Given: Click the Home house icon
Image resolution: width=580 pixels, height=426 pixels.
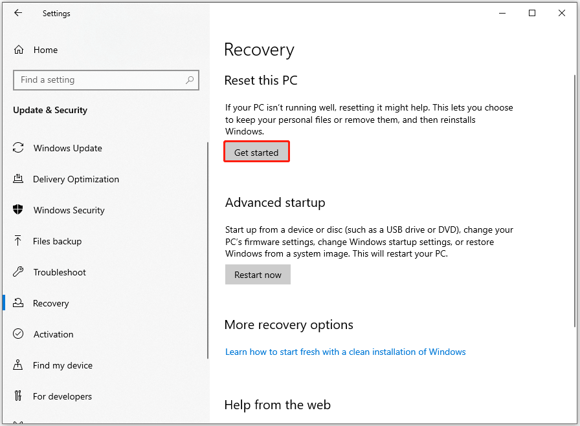Looking at the screenshot, I should 19,50.
